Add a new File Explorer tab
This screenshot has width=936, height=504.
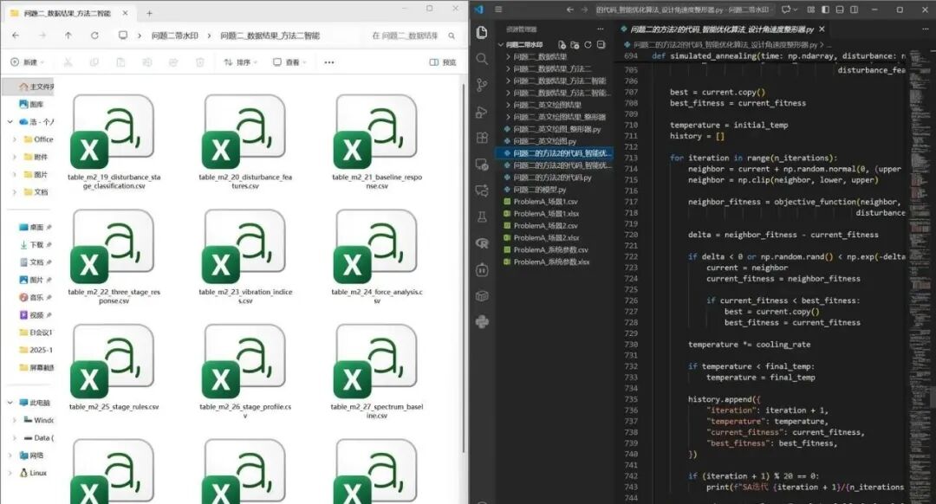tap(149, 13)
